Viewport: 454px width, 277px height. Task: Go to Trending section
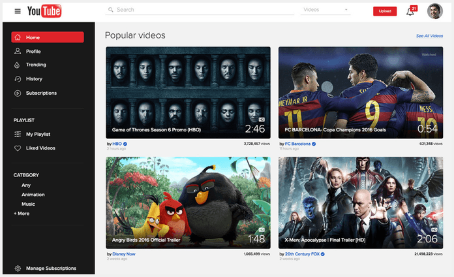(36, 65)
